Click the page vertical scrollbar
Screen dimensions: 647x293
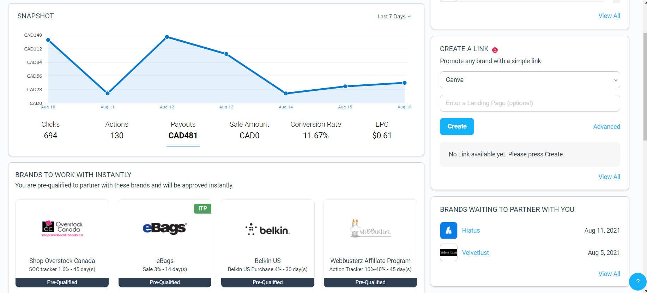[x=645, y=86]
